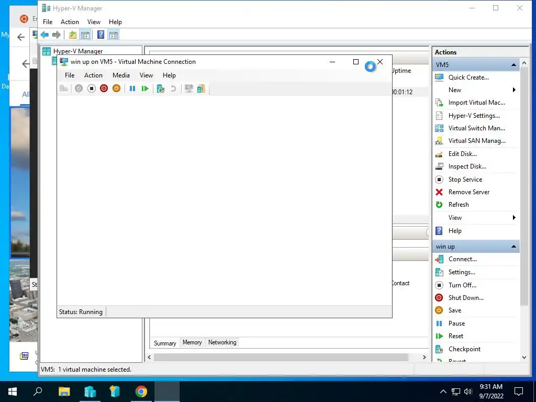Click Connect under win up actions
Viewport: 536px width, 402px height.
tap(463, 259)
